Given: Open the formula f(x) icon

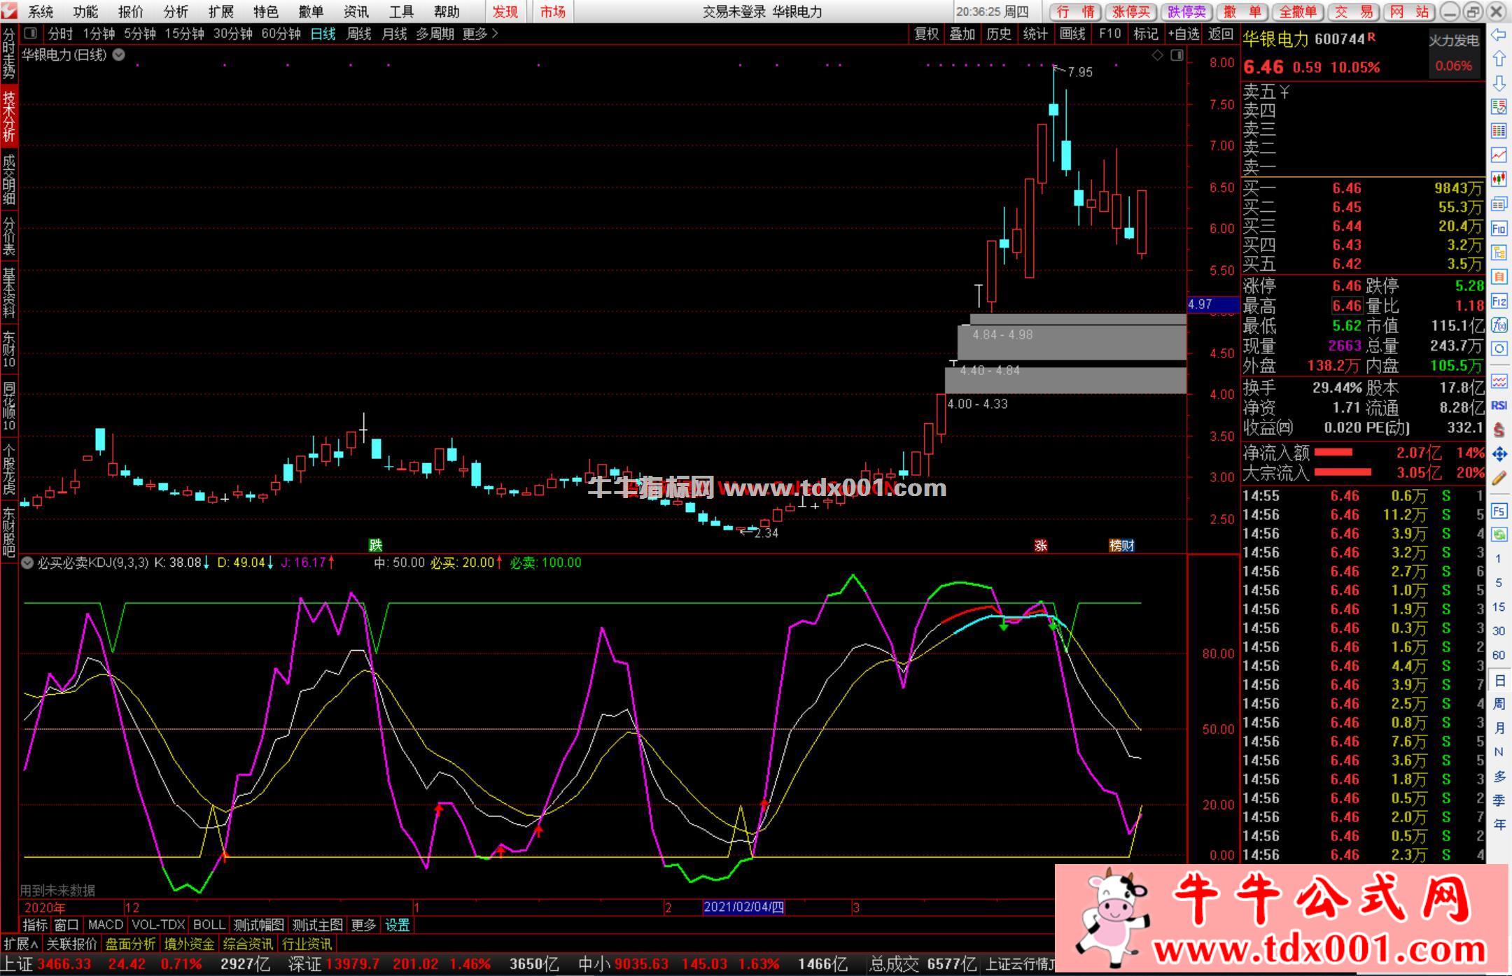Looking at the screenshot, I should pyautogui.click(x=1499, y=325).
